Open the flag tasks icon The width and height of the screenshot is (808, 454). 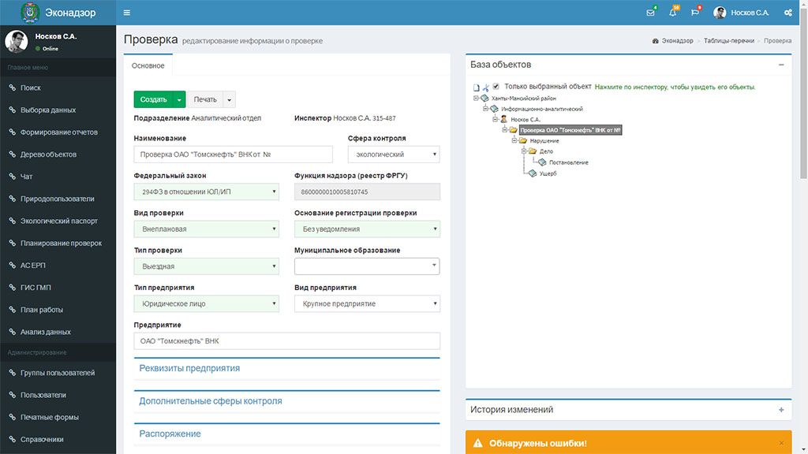[x=694, y=13]
